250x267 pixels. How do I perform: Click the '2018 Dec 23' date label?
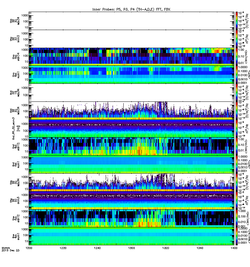pos(11,250)
